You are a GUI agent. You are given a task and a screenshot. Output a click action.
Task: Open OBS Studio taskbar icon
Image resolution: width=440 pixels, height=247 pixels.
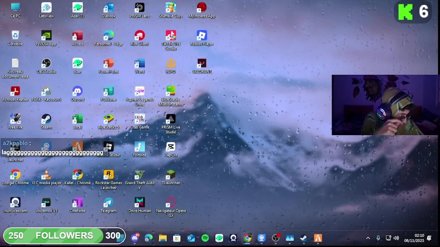276,238
